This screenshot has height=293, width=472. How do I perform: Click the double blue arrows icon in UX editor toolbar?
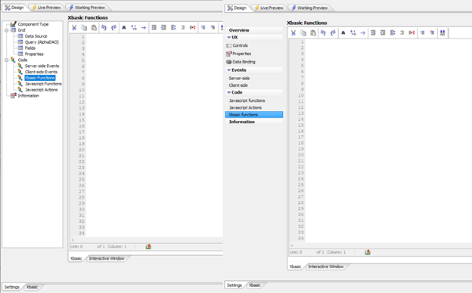pos(442,32)
